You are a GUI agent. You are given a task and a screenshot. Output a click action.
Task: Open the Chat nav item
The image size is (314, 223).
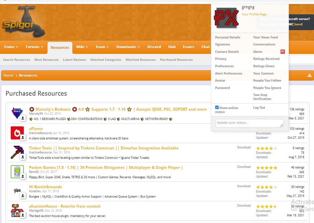pos(206,47)
